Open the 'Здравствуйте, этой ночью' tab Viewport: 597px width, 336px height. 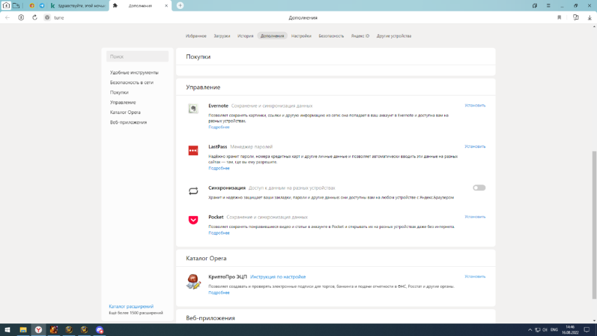78,6
